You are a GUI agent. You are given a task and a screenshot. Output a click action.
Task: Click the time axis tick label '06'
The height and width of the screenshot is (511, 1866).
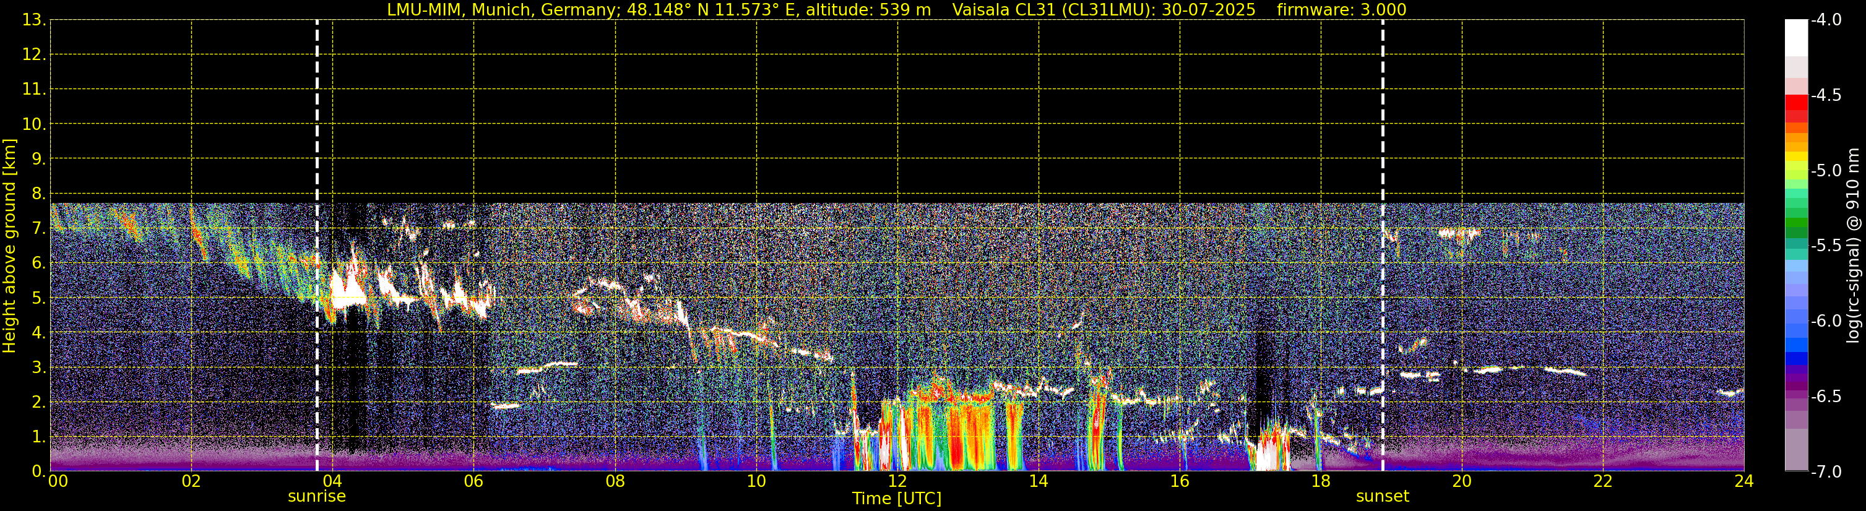tap(473, 482)
